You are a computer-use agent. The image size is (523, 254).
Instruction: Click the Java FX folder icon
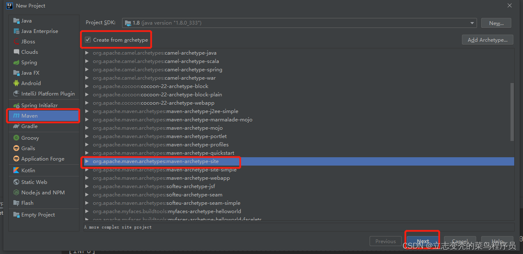(x=16, y=73)
